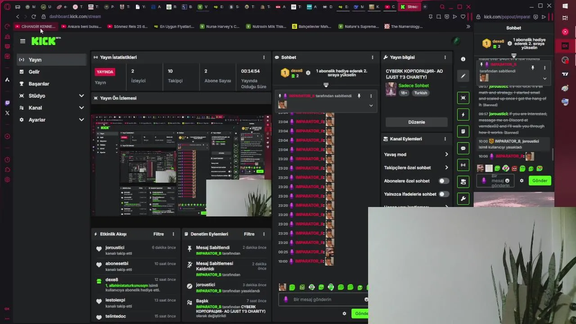This screenshot has width=576, height=324.
Task: Open Twitch icon in Opera sidebar
Action: coord(7,103)
